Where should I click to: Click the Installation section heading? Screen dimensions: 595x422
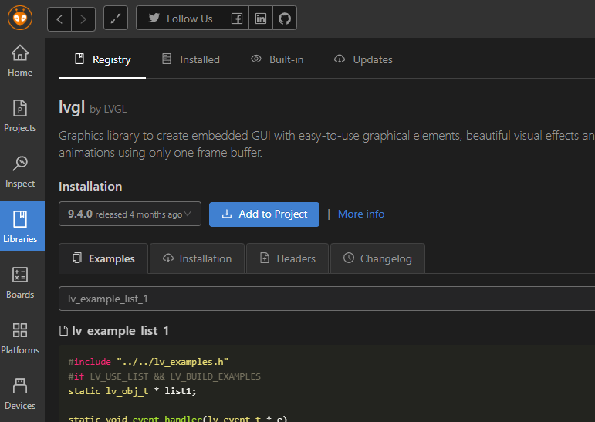pyautogui.click(x=90, y=187)
